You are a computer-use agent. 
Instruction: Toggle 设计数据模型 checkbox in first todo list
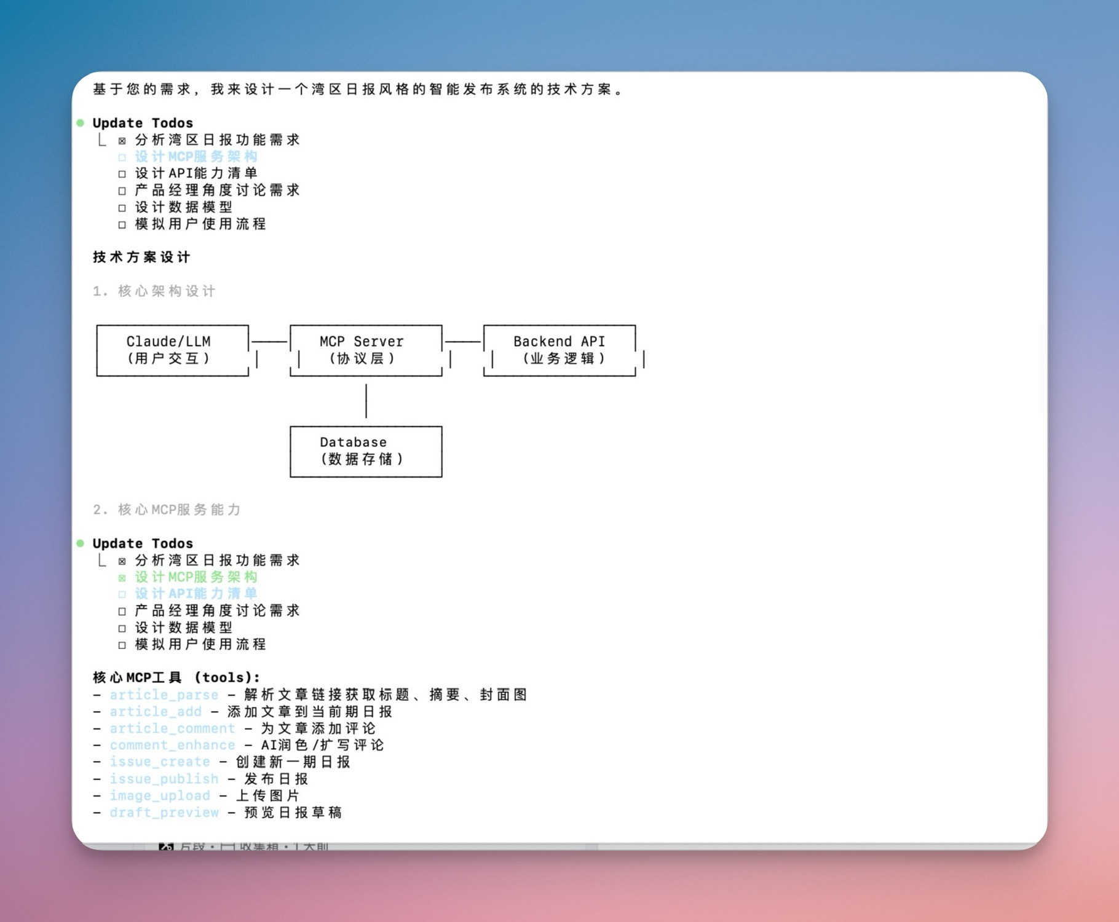click(122, 208)
